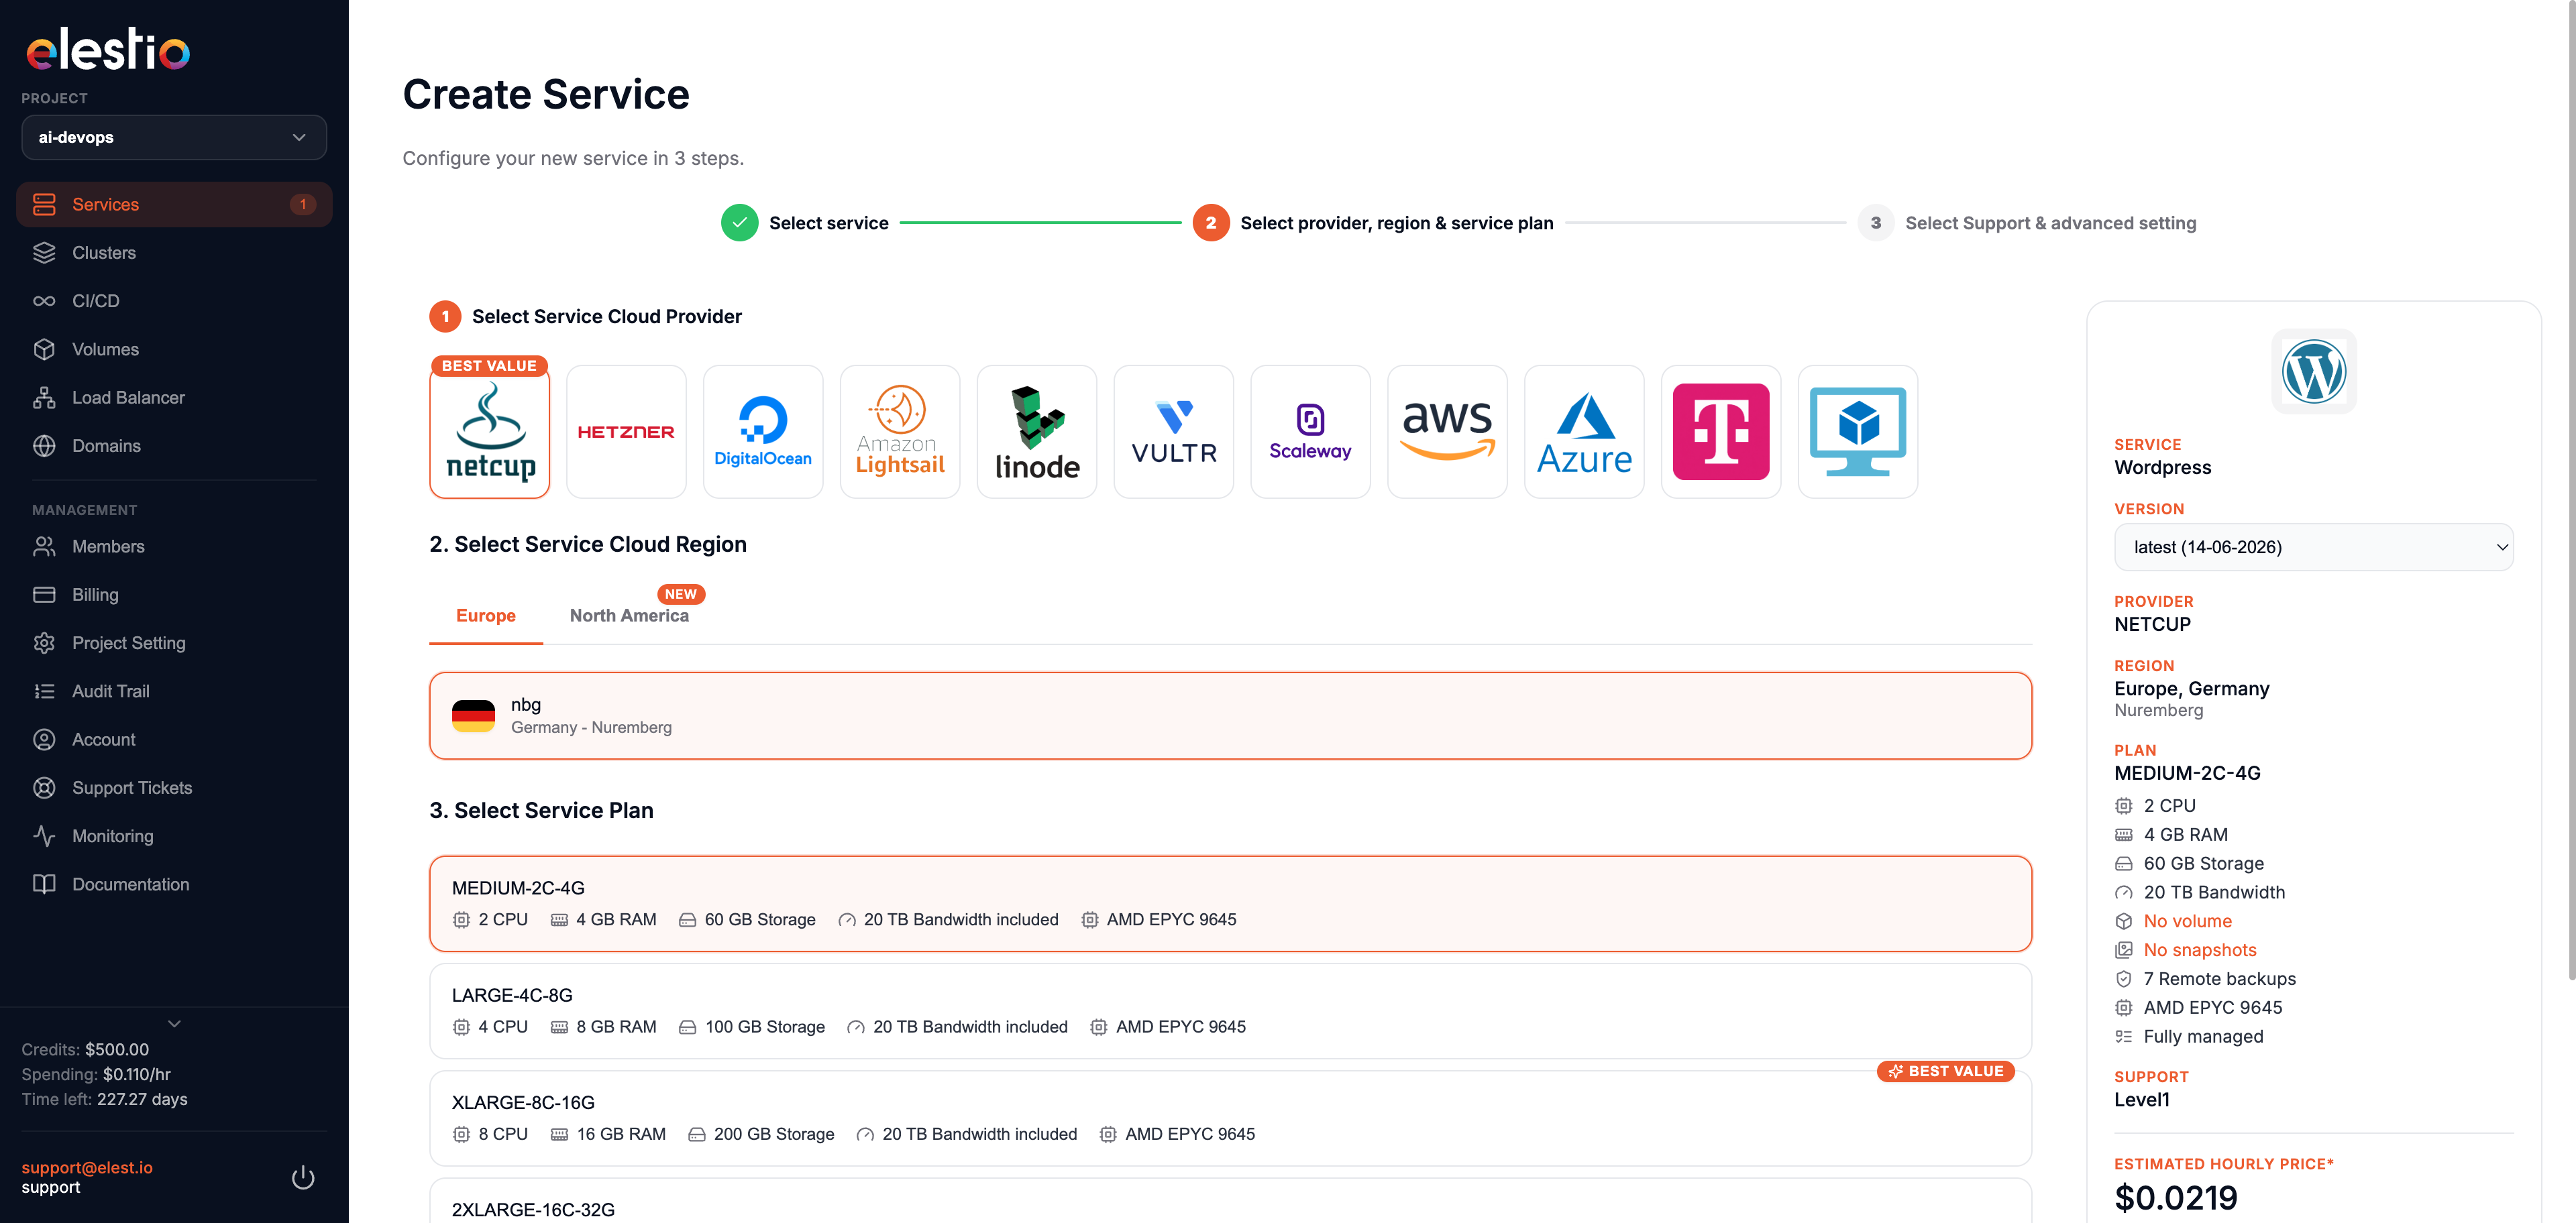The width and height of the screenshot is (2576, 1223).
Task: Switch to the Europe region tab
Action: pos(486,616)
